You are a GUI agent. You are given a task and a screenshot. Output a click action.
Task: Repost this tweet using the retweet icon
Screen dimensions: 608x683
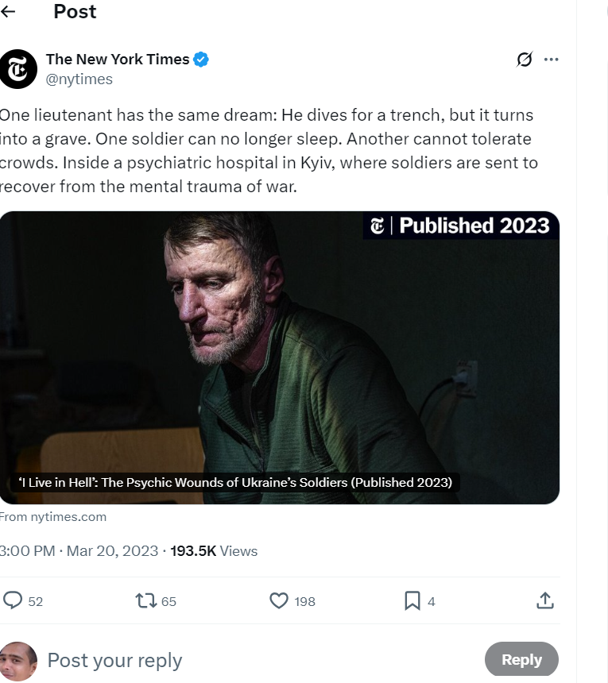point(146,600)
